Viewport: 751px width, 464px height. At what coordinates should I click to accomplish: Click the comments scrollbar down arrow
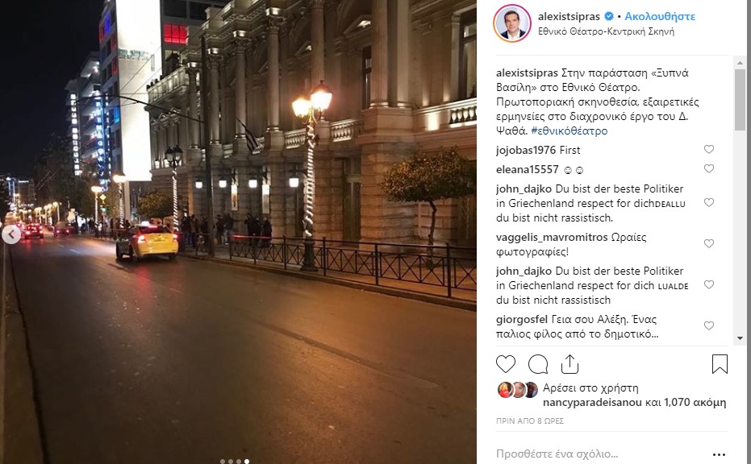click(740, 338)
